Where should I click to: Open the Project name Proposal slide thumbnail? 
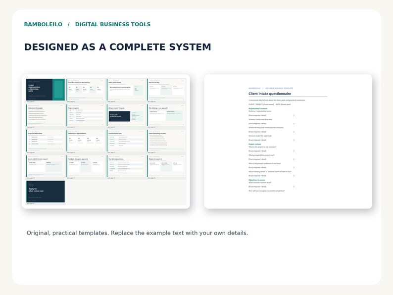point(126,115)
